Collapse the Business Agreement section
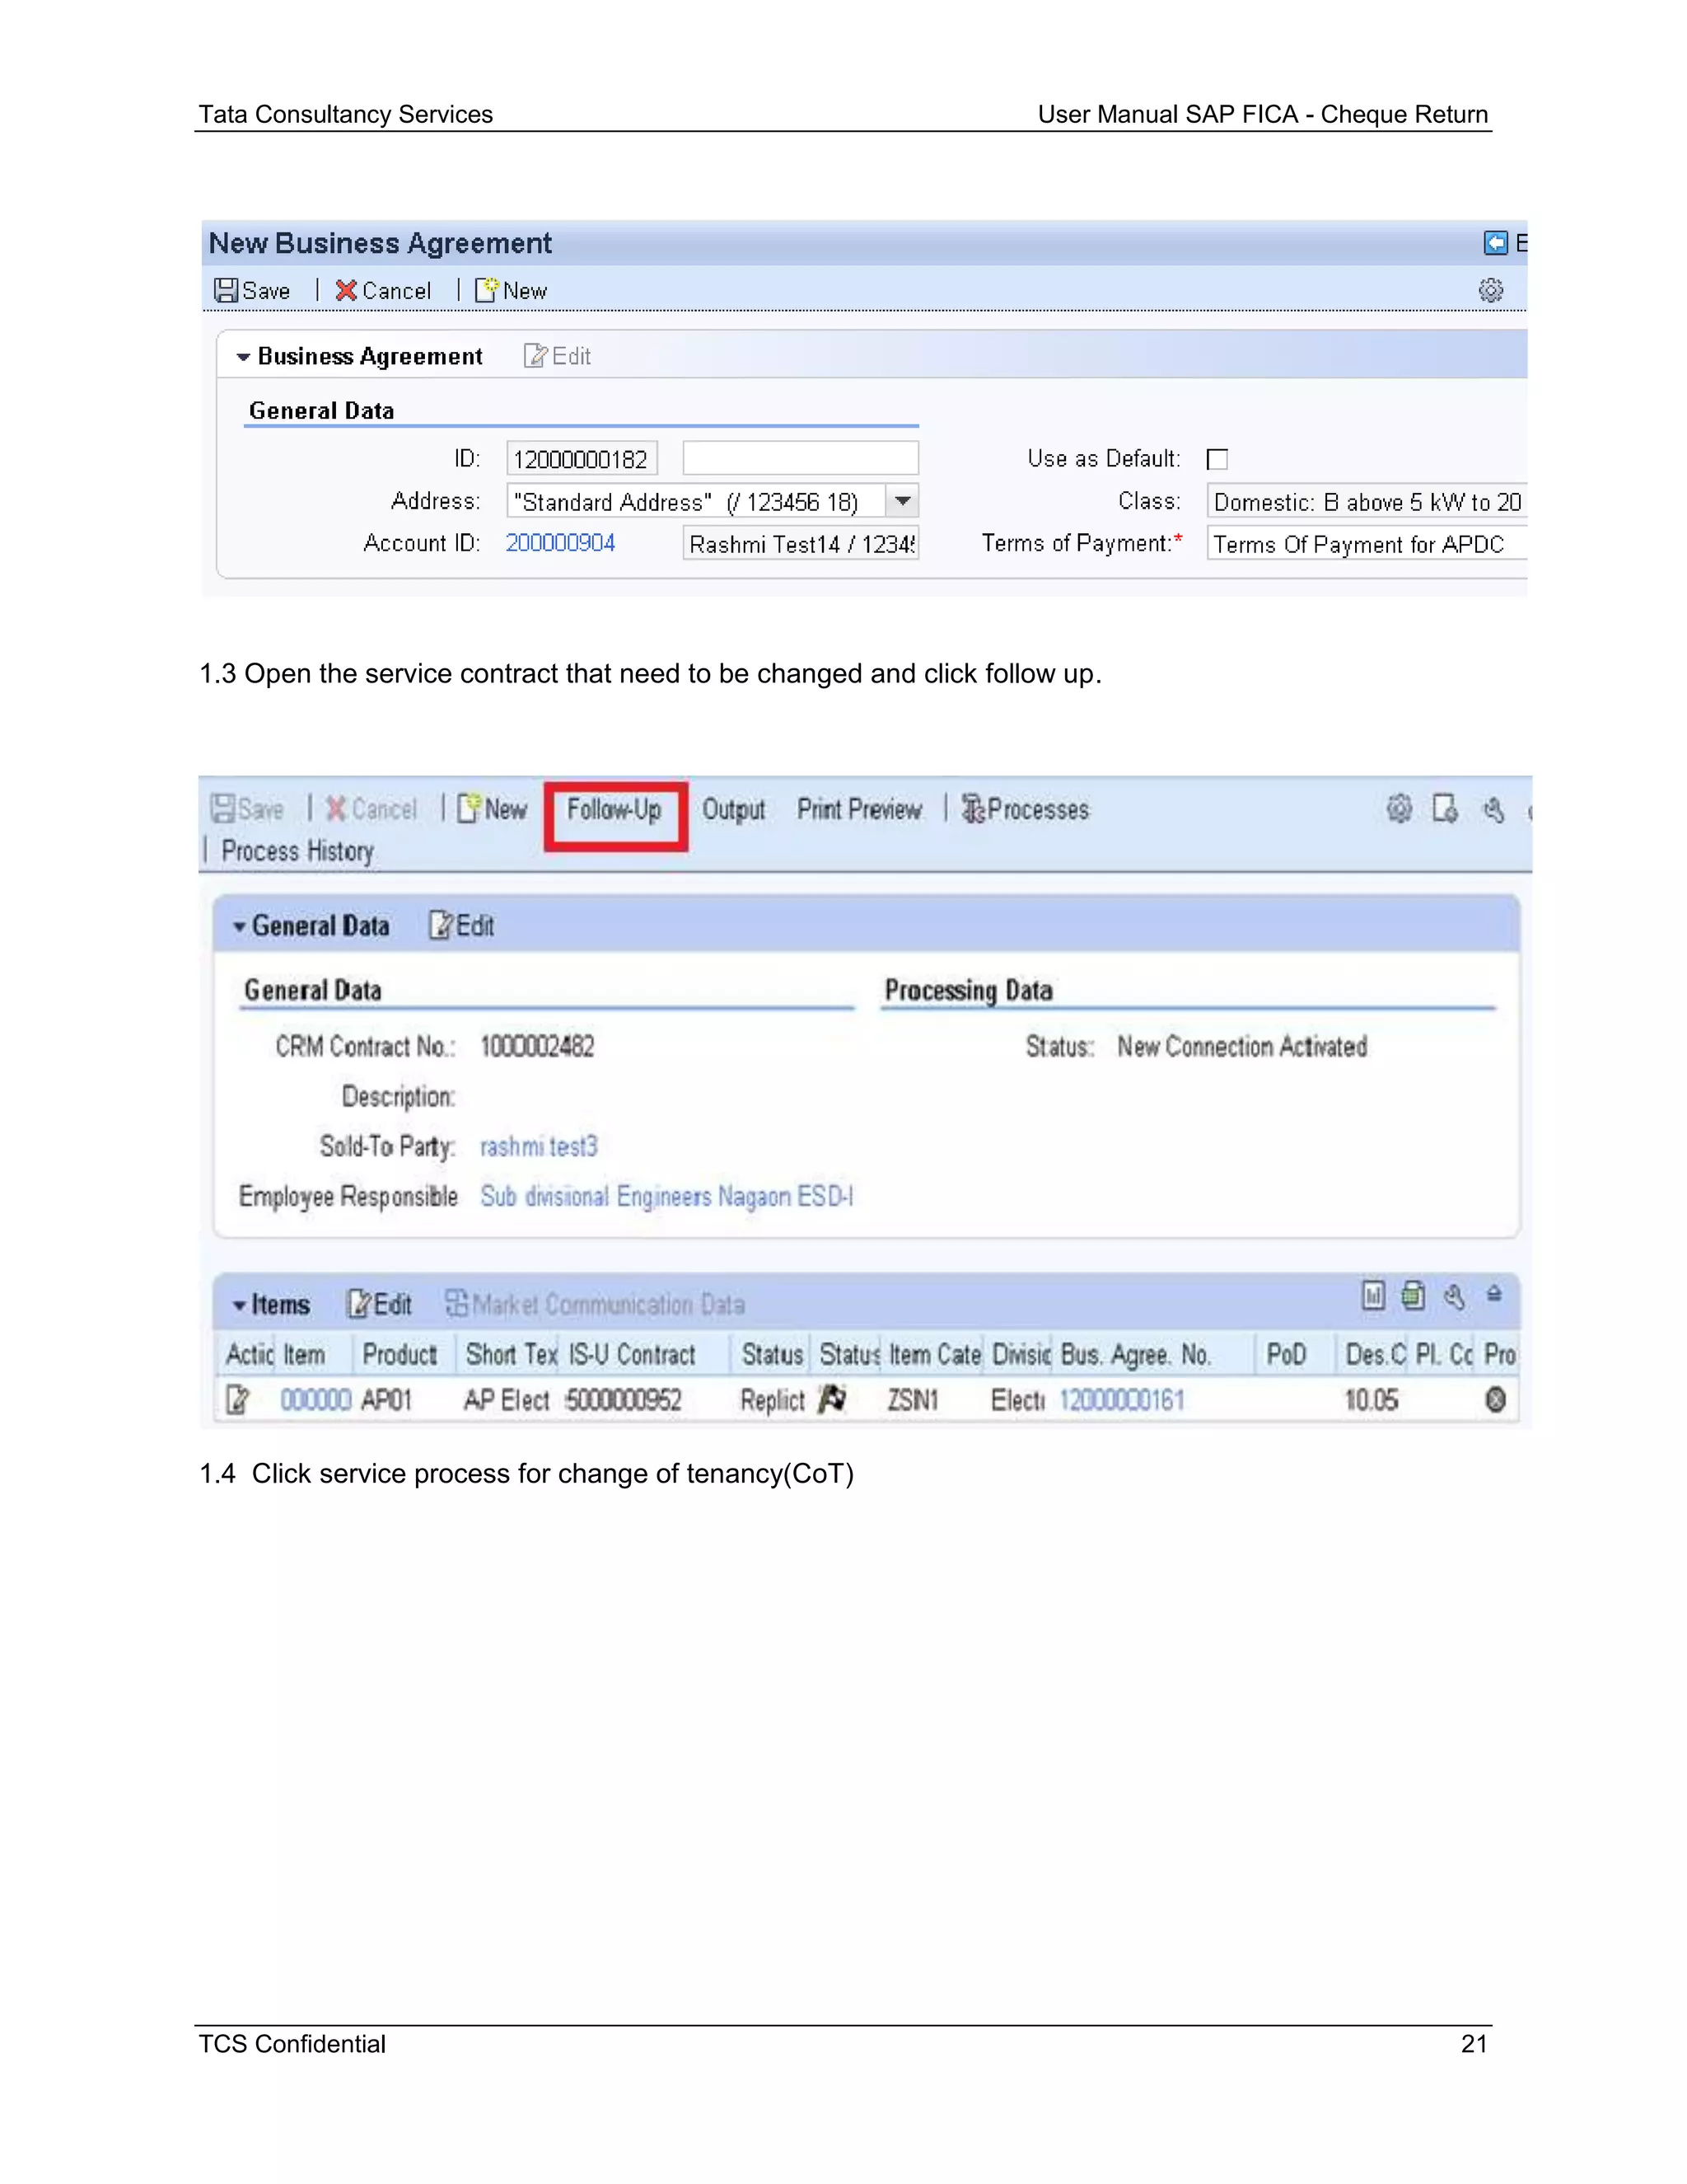The height and width of the screenshot is (2184, 1687). (x=243, y=357)
